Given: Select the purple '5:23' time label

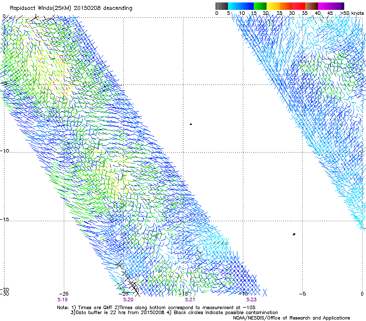Looking at the screenshot, I should pos(251,300).
